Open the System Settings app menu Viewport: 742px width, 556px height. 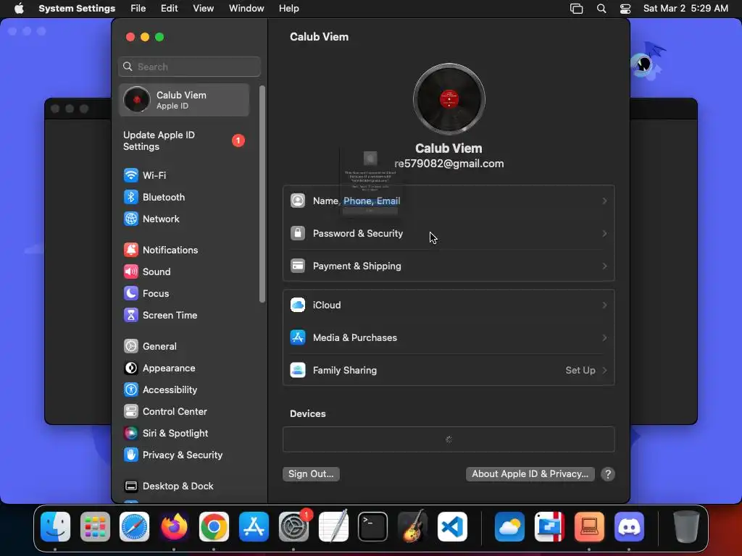[x=77, y=9]
